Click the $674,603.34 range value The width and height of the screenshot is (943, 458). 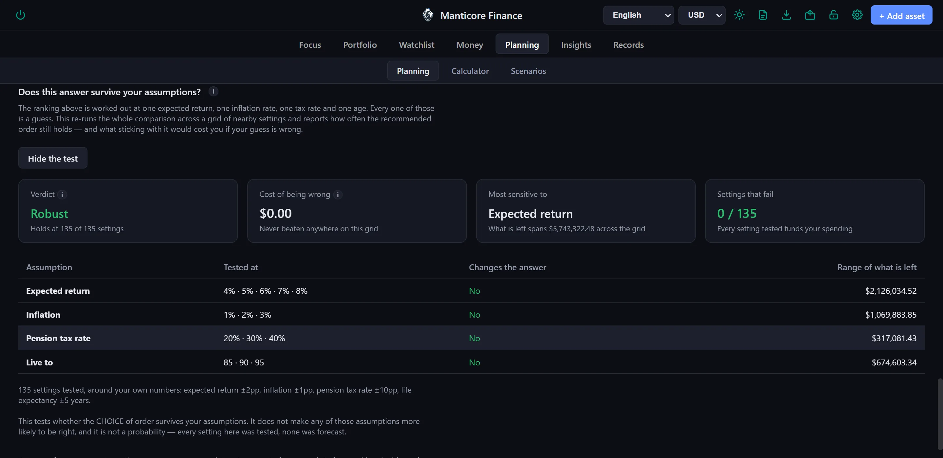[894, 362]
